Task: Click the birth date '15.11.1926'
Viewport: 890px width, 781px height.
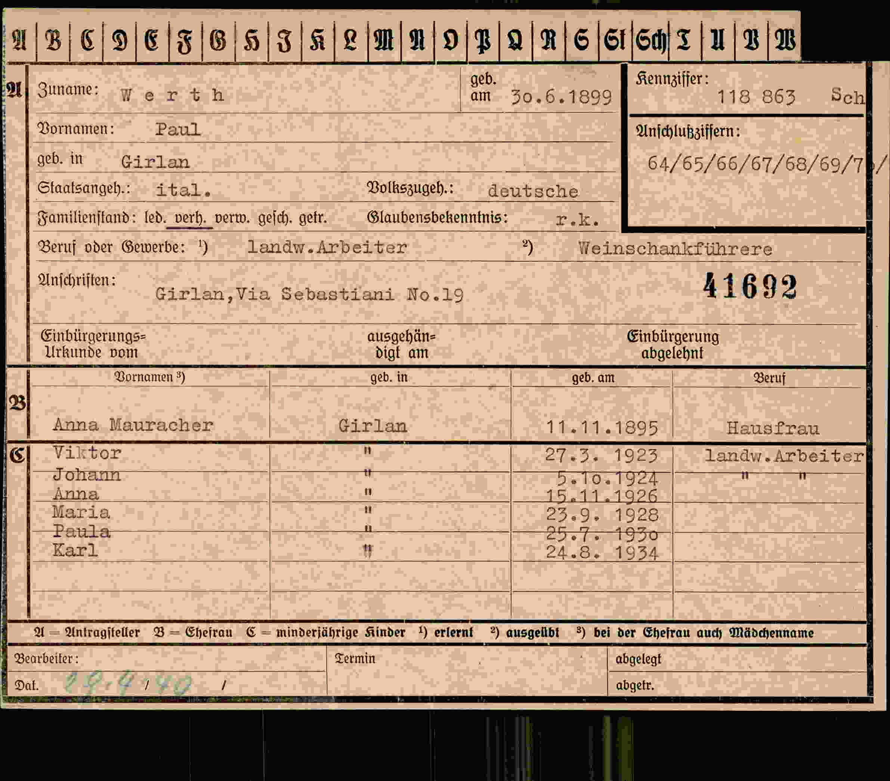Action: coord(602,496)
